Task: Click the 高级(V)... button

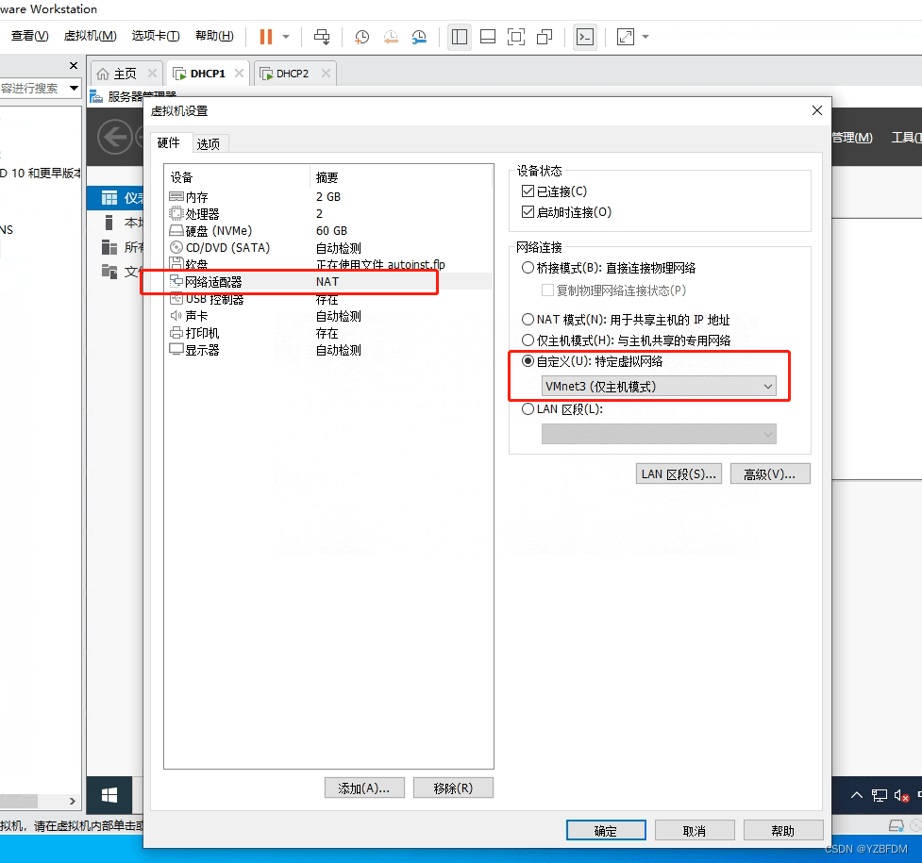Action: click(770, 473)
